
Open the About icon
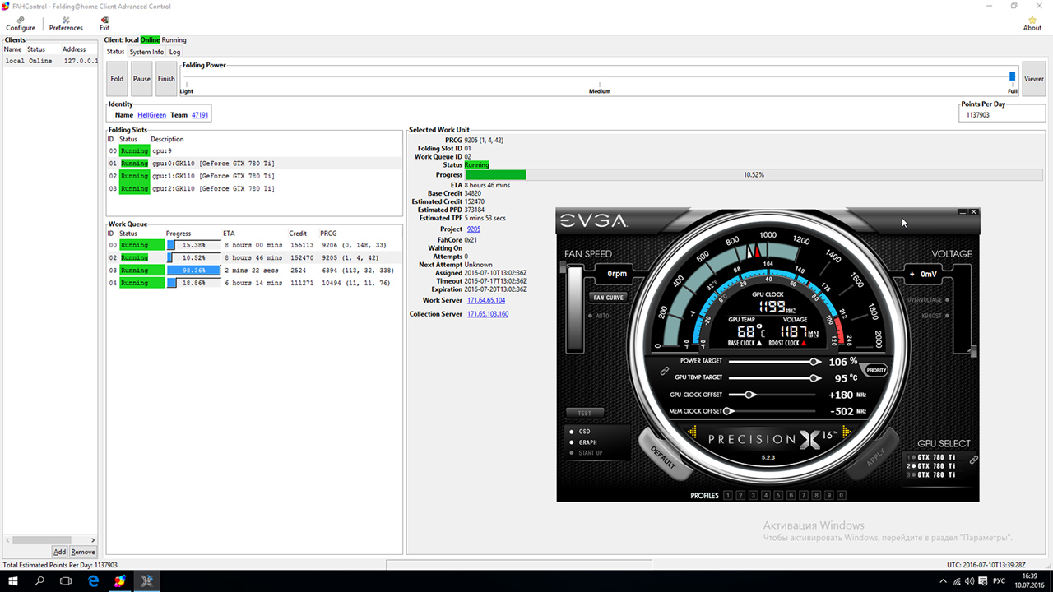(x=1032, y=23)
